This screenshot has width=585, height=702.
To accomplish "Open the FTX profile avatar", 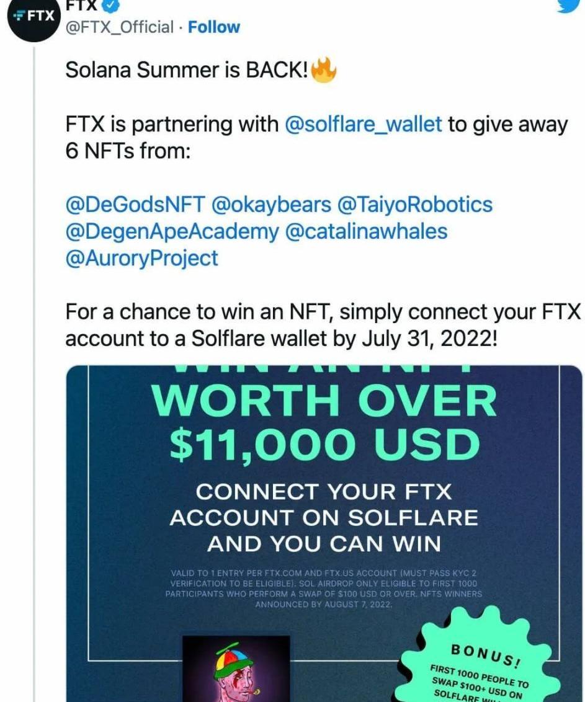I will (x=32, y=16).
